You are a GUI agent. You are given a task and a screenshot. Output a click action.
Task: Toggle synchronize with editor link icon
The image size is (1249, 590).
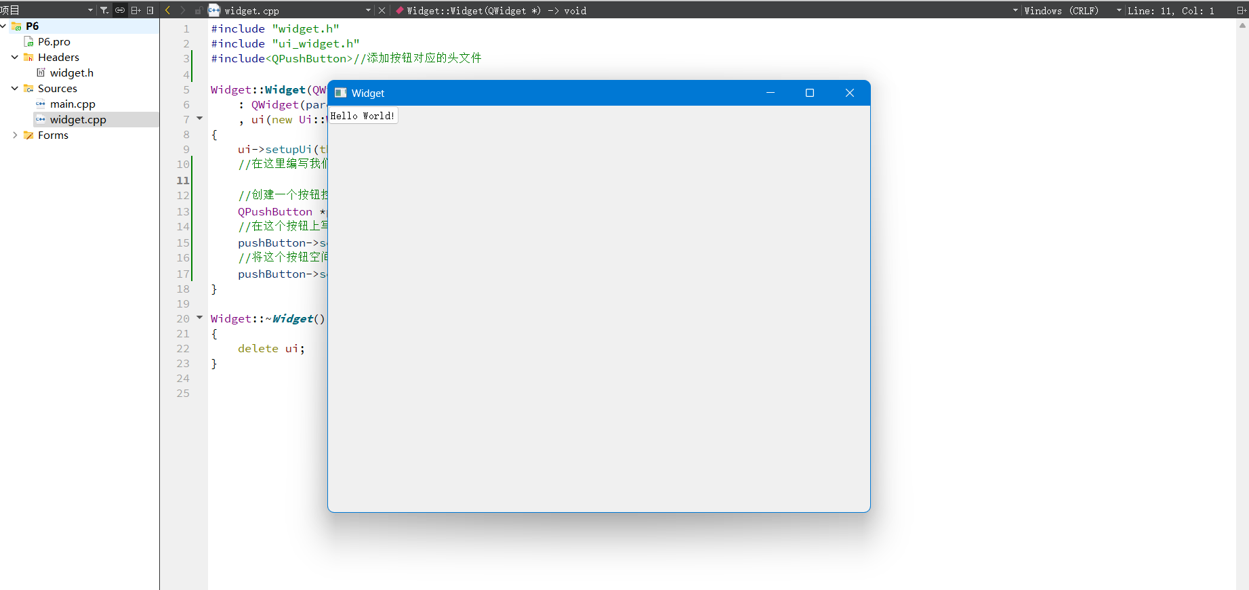pyautogui.click(x=120, y=10)
